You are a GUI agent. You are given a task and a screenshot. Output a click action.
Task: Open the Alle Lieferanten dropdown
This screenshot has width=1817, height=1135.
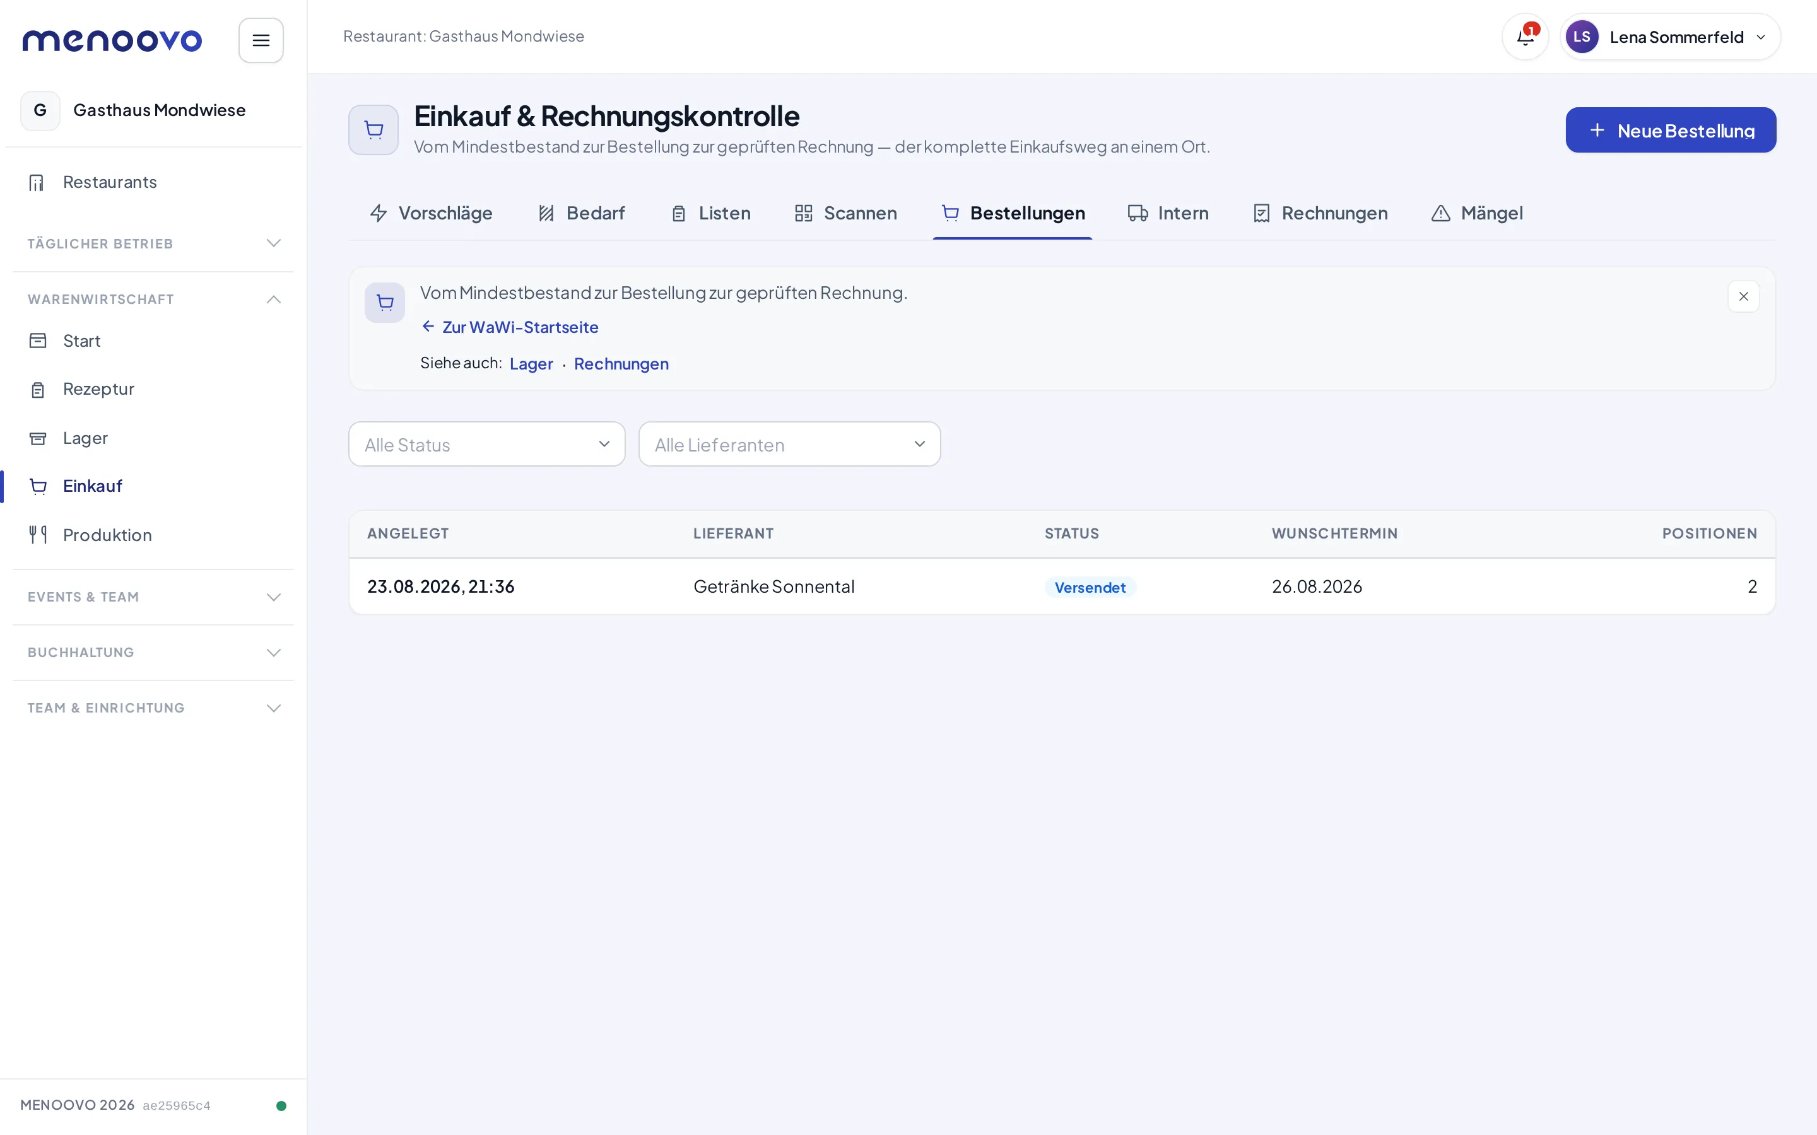click(789, 445)
